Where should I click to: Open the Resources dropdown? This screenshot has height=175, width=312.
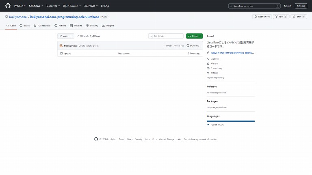(x=52, y=6)
